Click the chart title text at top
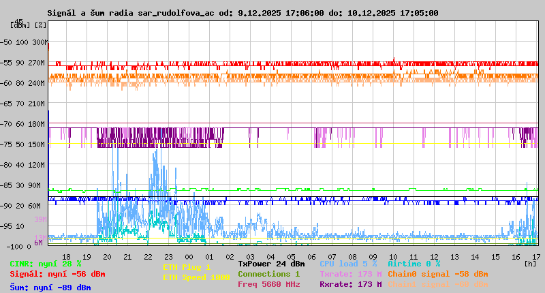 243,13
